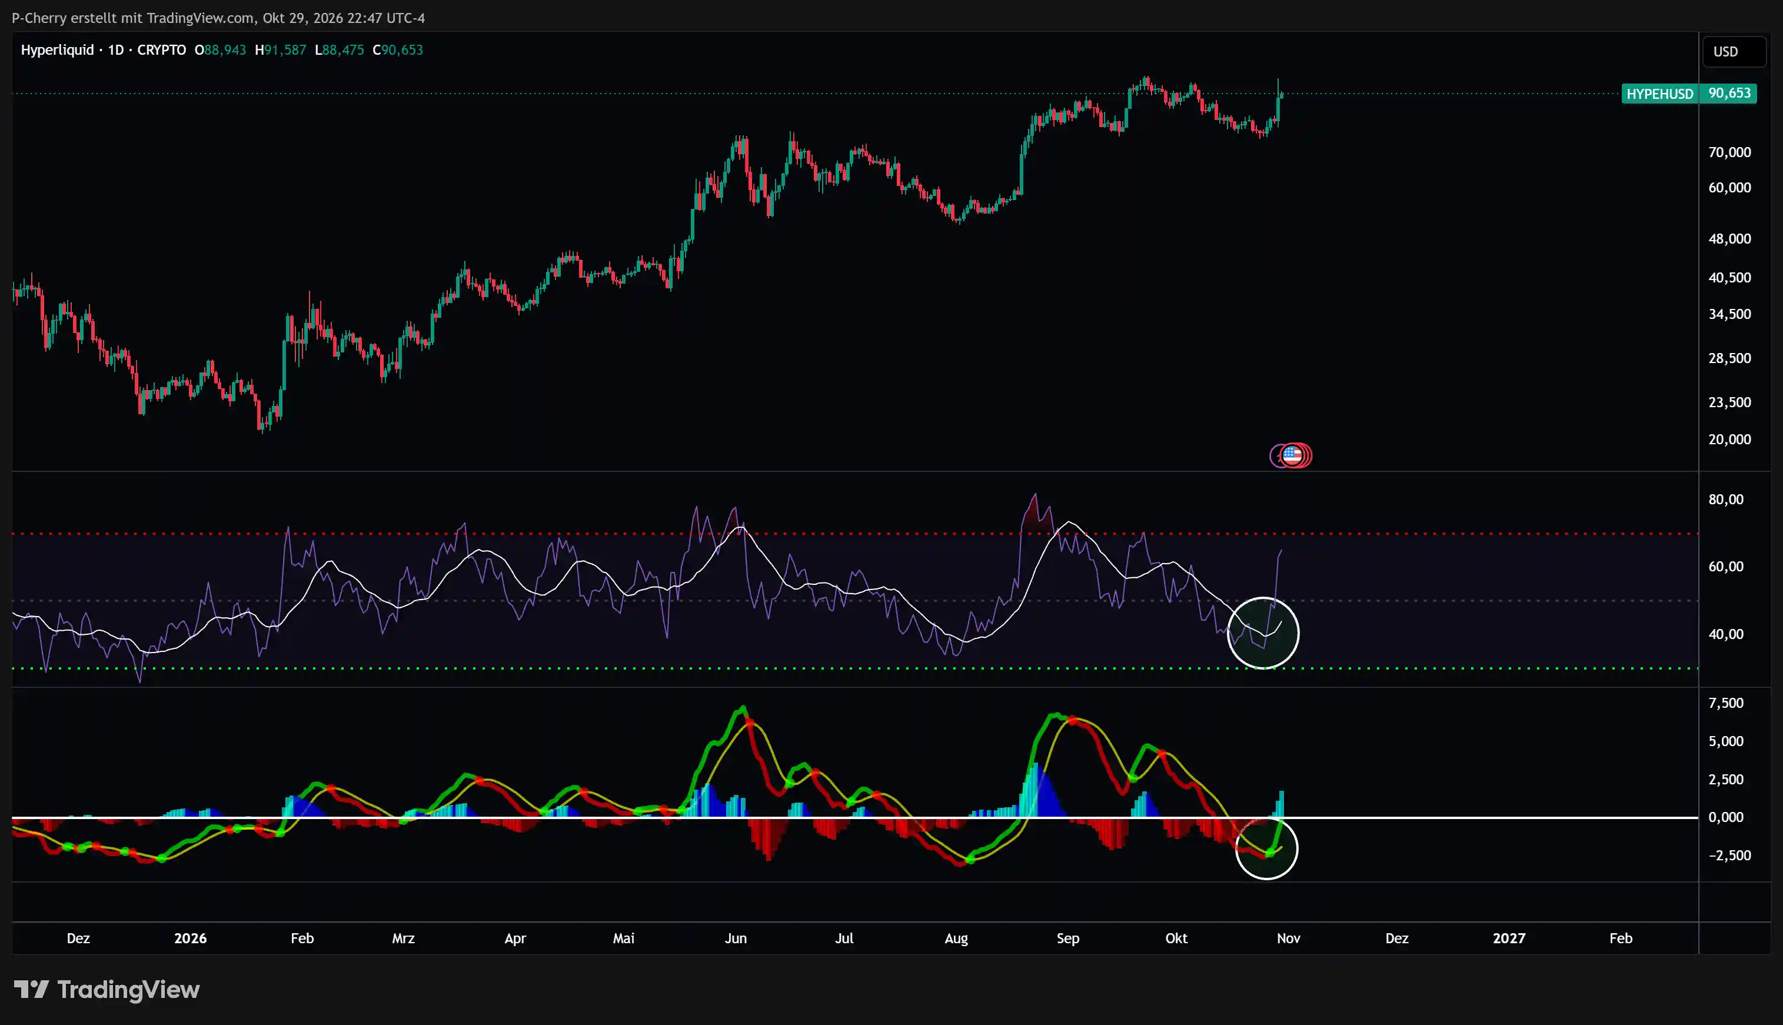Image resolution: width=1783 pixels, height=1025 pixels.
Task: Click the open value O88,943
Action: point(220,50)
